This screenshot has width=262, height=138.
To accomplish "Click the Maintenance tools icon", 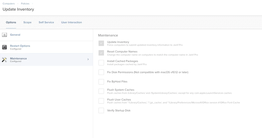I will [x=4, y=60].
